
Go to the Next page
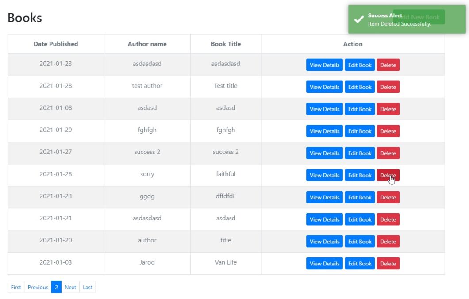(70, 287)
